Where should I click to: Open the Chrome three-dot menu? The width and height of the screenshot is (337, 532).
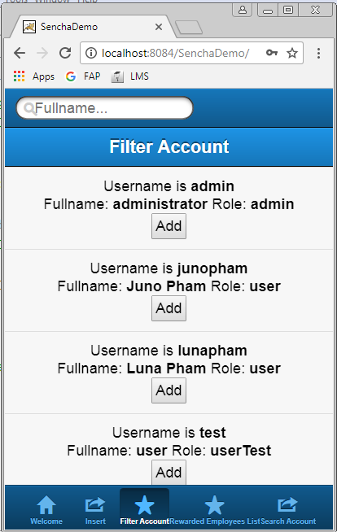tap(318, 53)
